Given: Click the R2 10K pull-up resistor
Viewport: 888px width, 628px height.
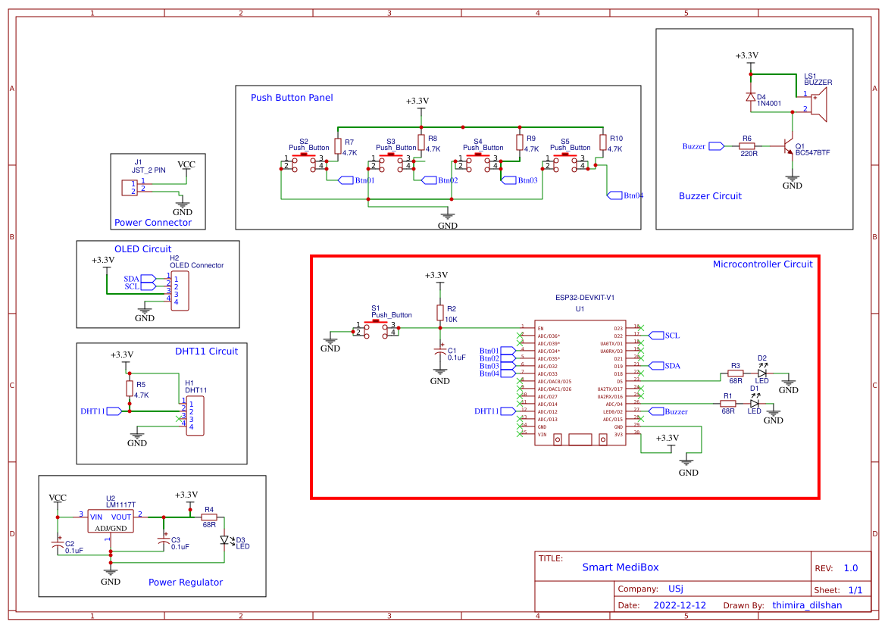Looking at the screenshot, I should click(439, 313).
